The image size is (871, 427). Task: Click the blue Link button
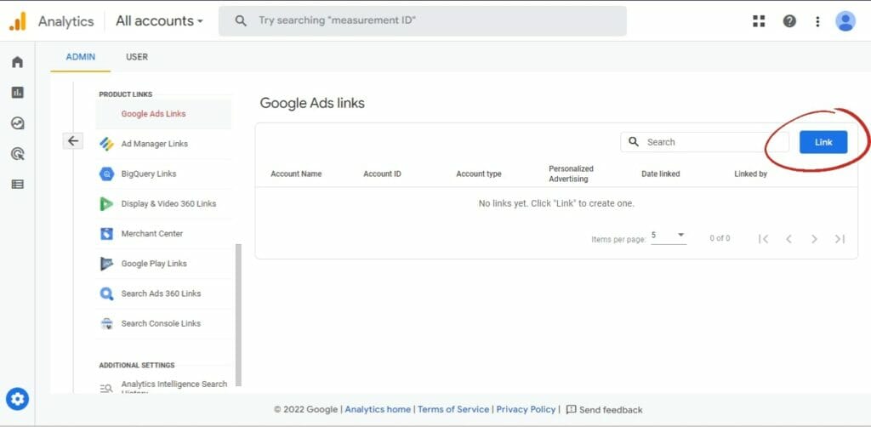(823, 142)
